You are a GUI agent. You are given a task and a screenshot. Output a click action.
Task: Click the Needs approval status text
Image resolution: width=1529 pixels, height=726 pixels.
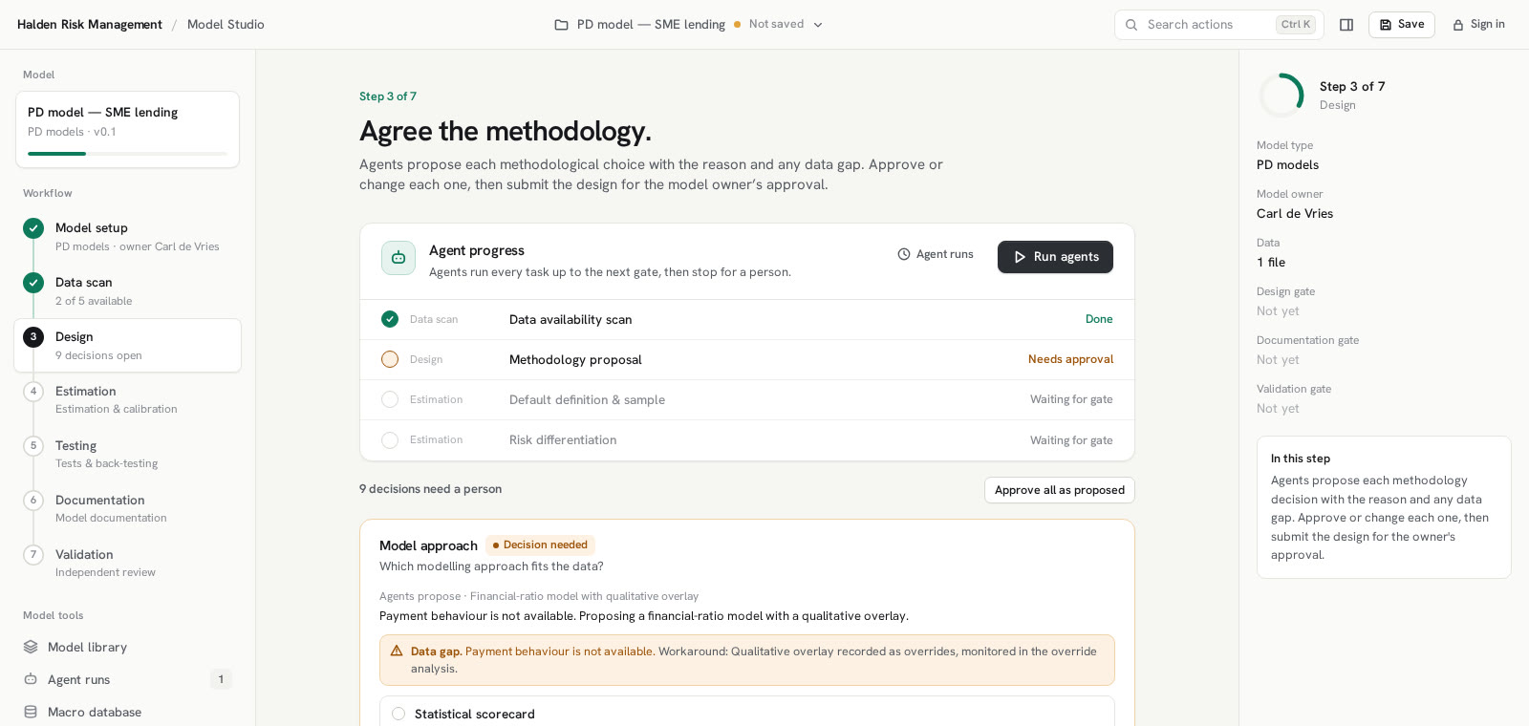[1070, 359]
